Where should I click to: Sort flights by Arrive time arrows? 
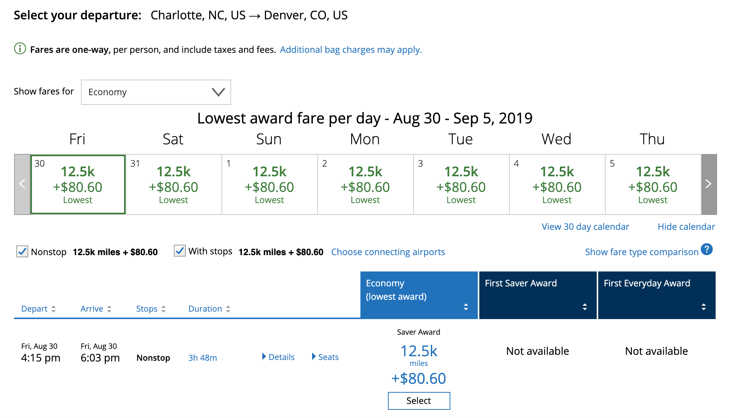109,309
